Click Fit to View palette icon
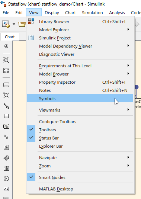 [x=6, y=71]
